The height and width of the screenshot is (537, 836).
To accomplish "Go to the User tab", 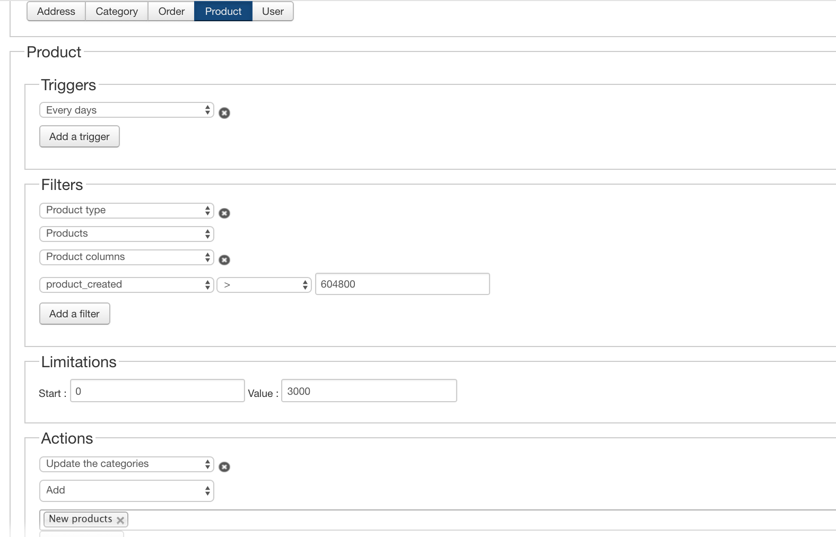I will (x=273, y=12).
